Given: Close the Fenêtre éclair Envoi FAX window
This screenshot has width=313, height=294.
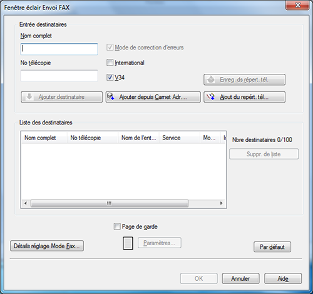Looking at the screenshot, I should pos(297,5).
